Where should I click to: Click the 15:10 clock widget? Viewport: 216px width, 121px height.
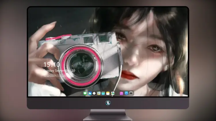coord(52,65)
